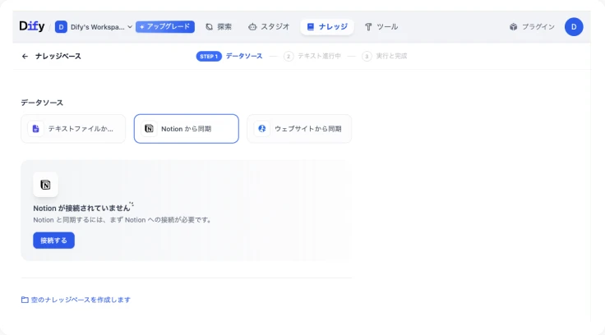
Task: Click the large Notion logo icon
Action: [x=45, y=185]
